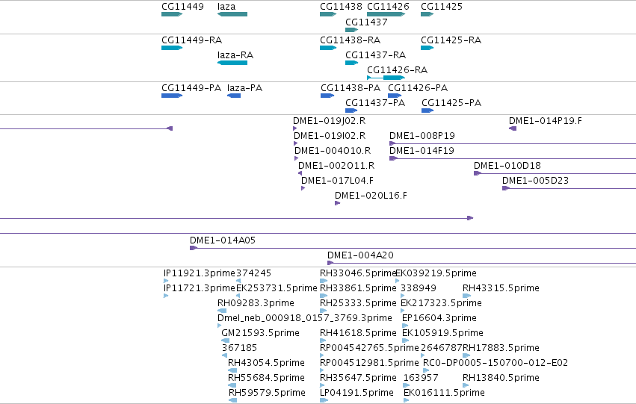Open the laza-PA protein feature
The image size is (636, 404).
pyautogui.click(x=244, y=88)
